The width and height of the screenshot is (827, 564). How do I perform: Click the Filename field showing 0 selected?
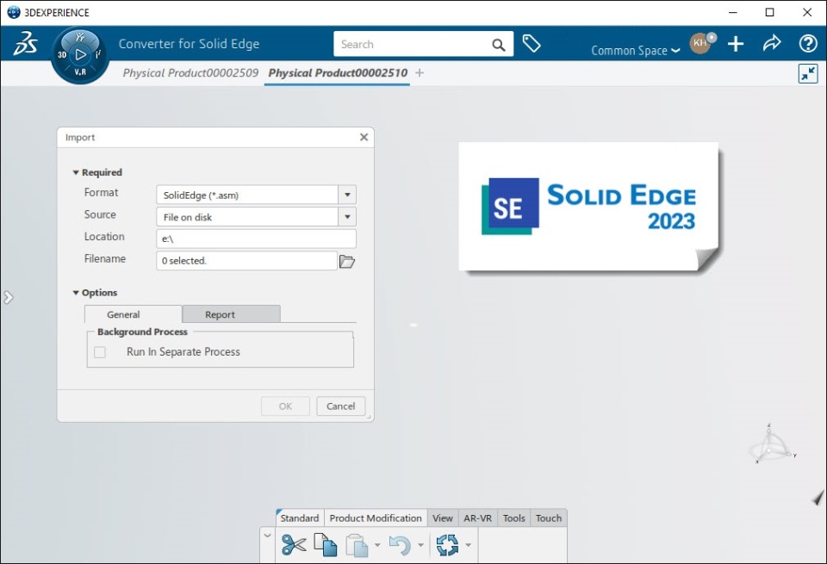coord(247,260)
